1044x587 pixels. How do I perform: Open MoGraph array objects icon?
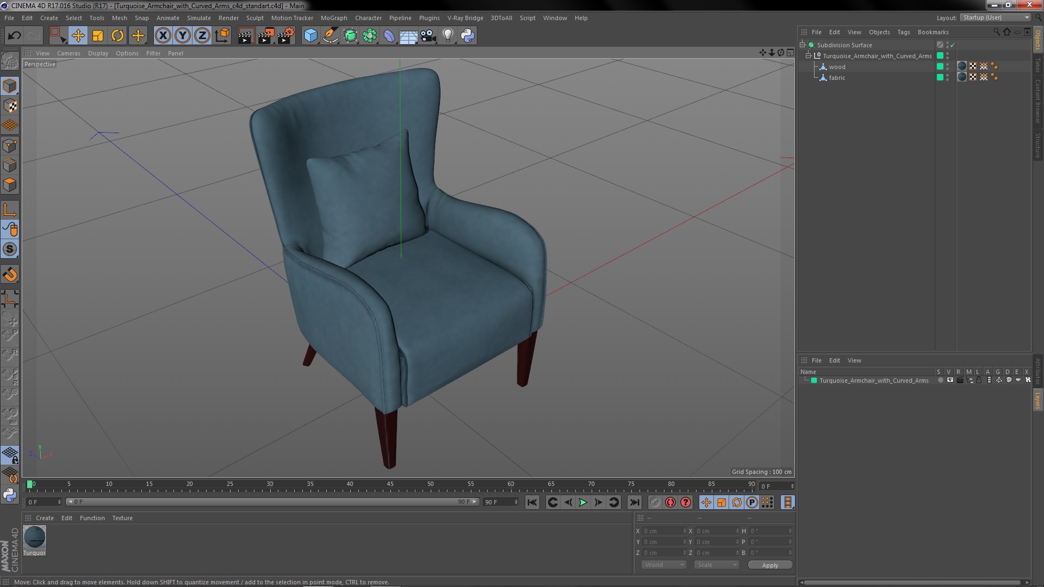tap(370, 36)
